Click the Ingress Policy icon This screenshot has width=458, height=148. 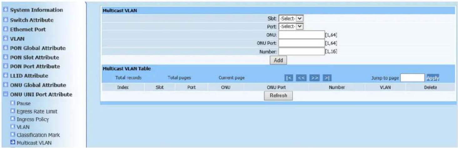13,119
